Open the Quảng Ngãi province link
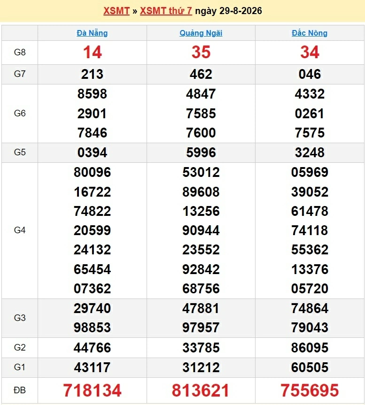This screenshot has width=365, height=405. pos(201,33)
